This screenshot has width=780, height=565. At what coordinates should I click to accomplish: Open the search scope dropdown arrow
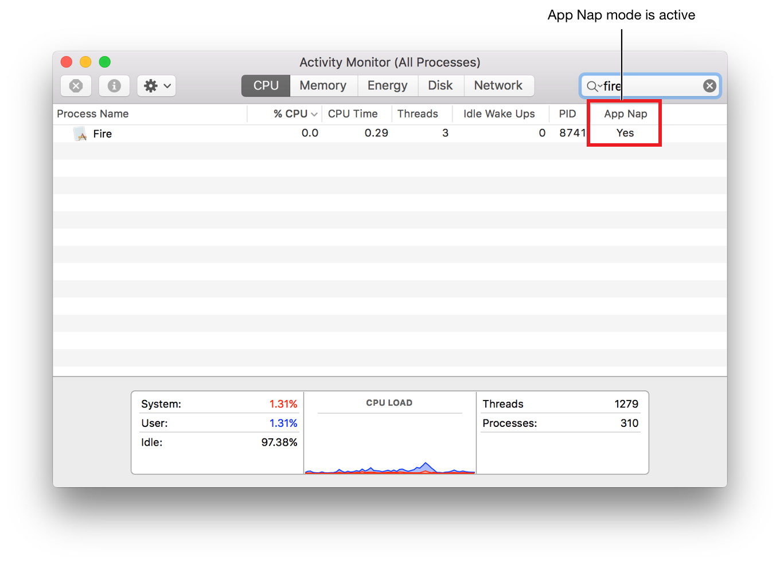[x=599, y=87]
